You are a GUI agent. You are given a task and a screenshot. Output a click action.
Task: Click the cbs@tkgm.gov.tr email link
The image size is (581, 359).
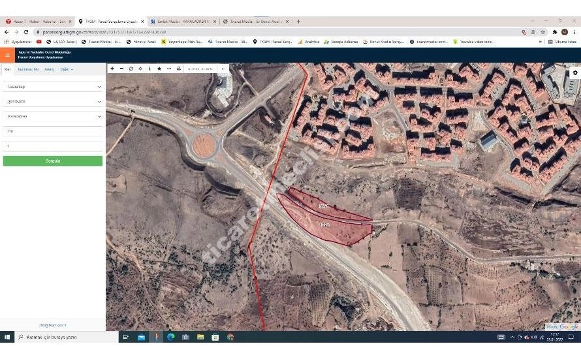[x=53, y=325]
